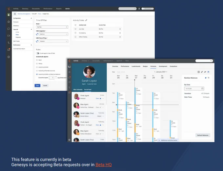
Task: Open the video icon in front window sidebar
Action: click(70, 82)
